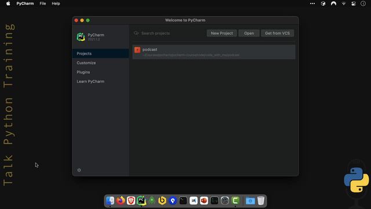Click the clock icon in the menu bar
The width and height of the screenshot is (371, 209).
[x=363, y=3]
